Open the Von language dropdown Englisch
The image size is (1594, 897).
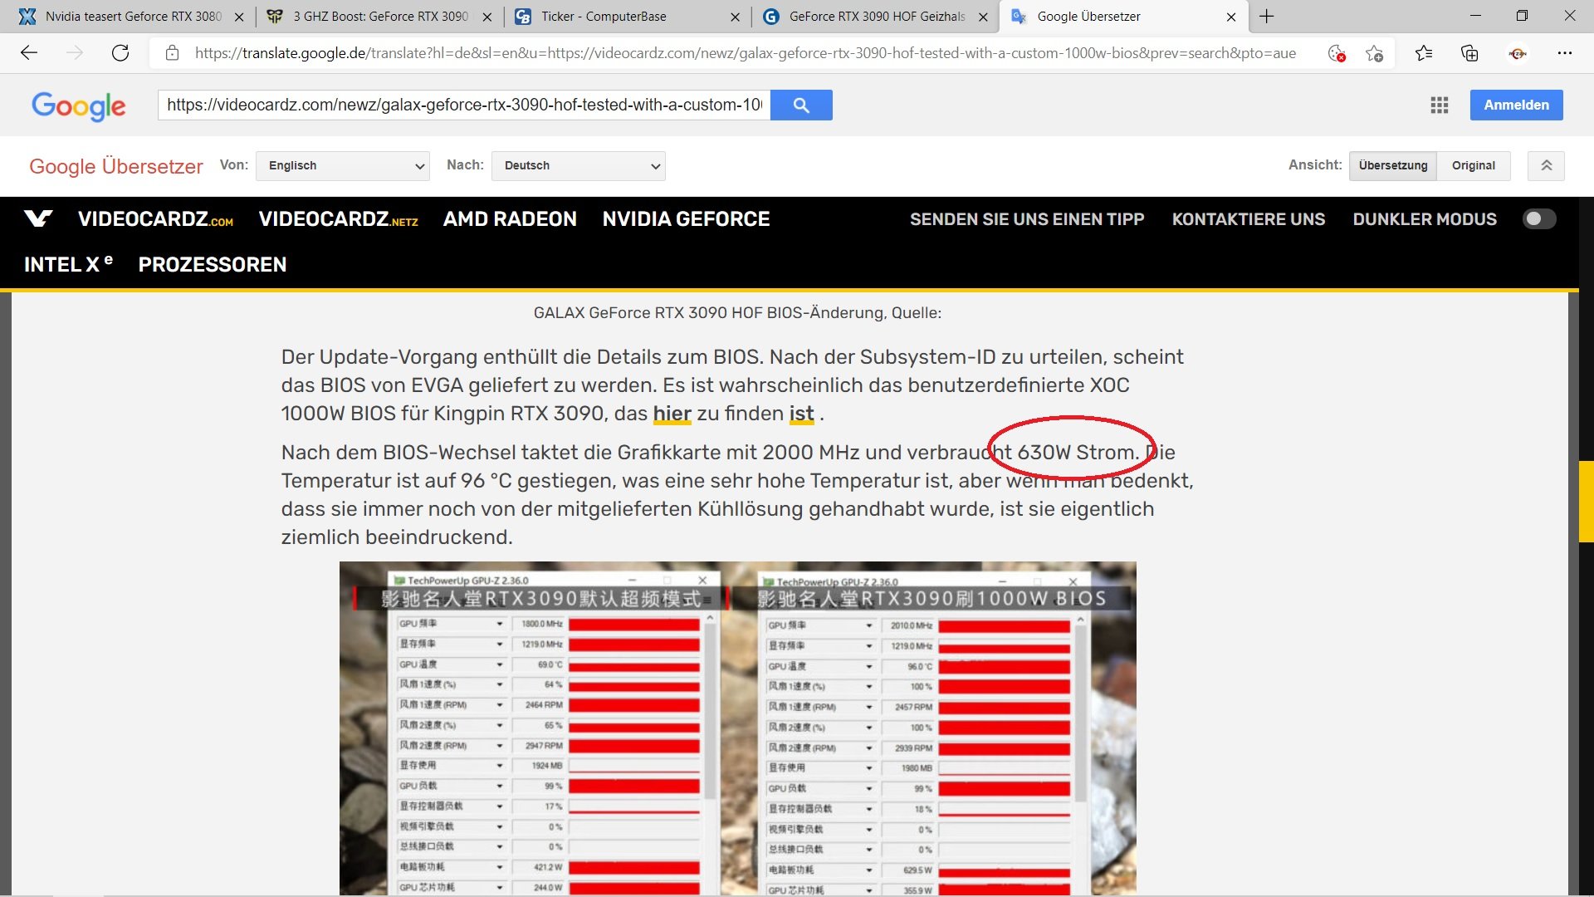[342, 165]
